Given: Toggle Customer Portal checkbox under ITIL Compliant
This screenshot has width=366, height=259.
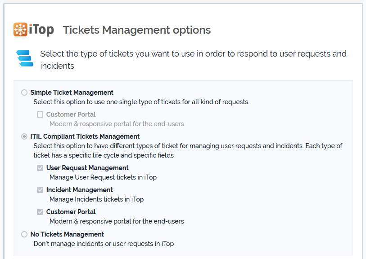Looking at the screenshot, I should [x=40, y=212].
